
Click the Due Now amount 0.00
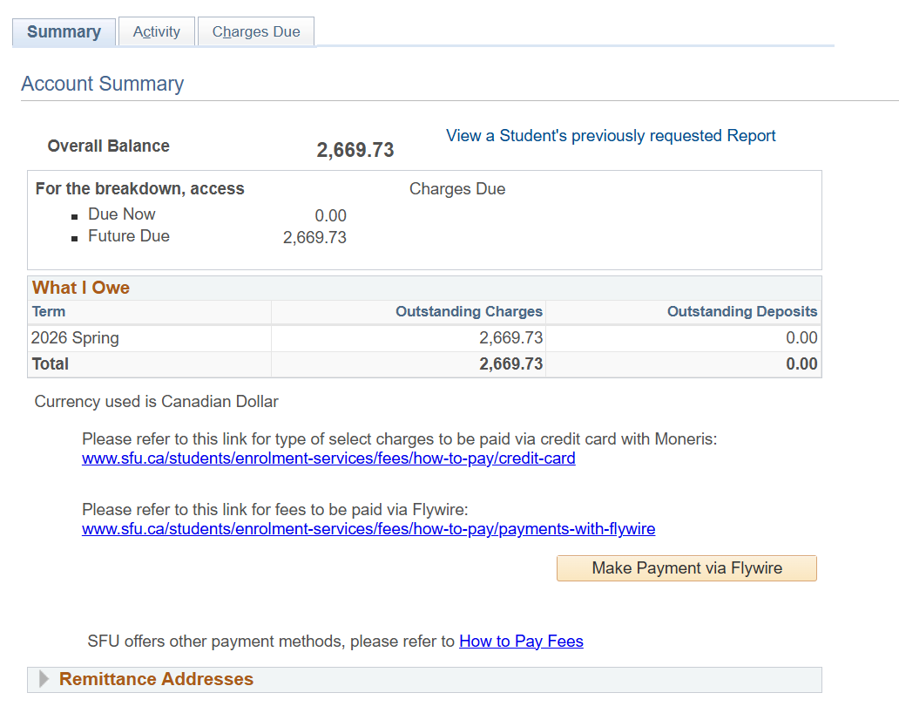point(330,216)
